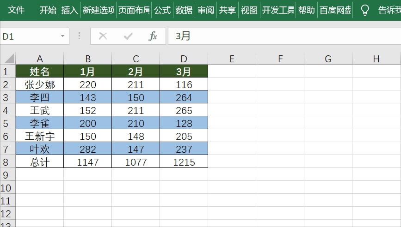Click the lightbulb Tell Me icon
401x227 pixels.
pos(364,10)
